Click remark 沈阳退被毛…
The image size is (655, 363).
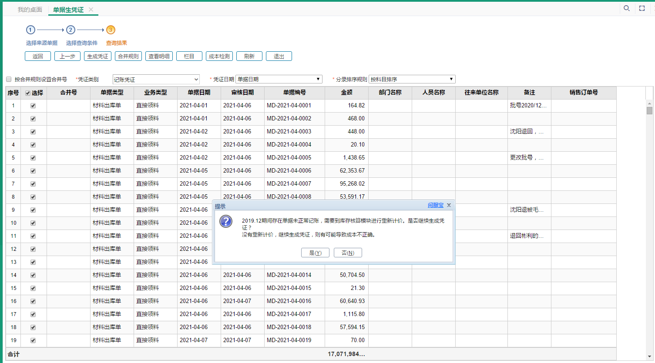pyautogui.click(x=527, y=210)
